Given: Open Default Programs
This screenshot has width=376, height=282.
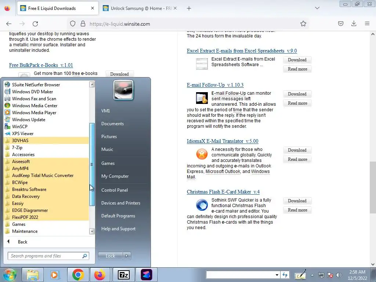Looking at the screenshot, I should click(x=118, y=216).
